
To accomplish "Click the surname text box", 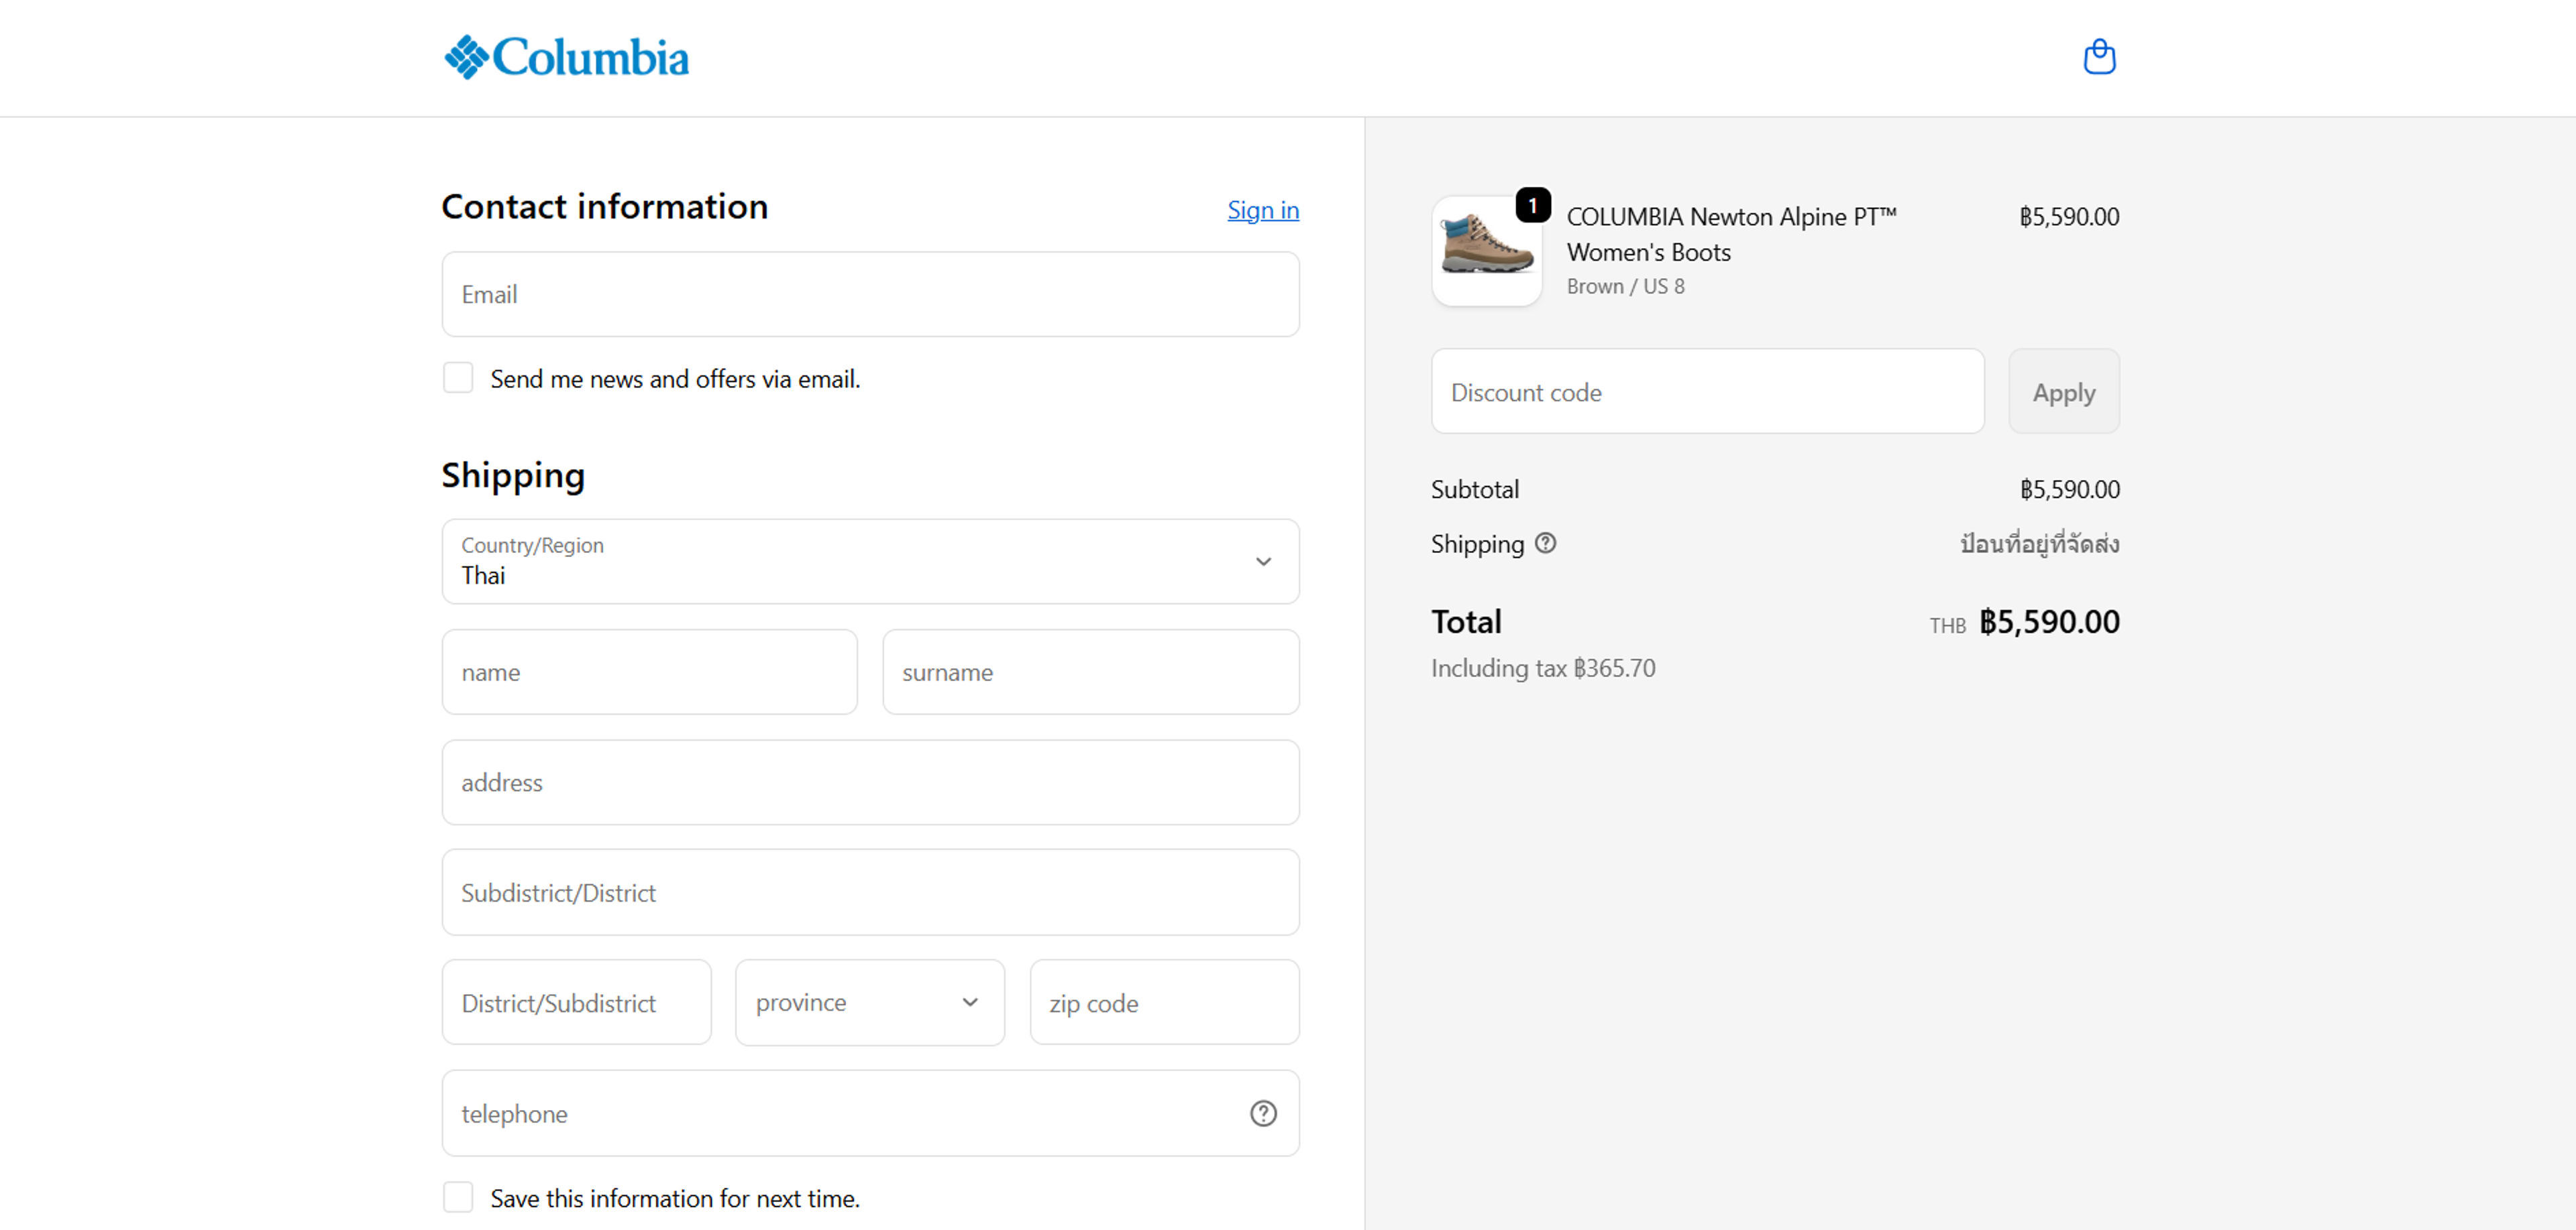I will pos(1090,672).
